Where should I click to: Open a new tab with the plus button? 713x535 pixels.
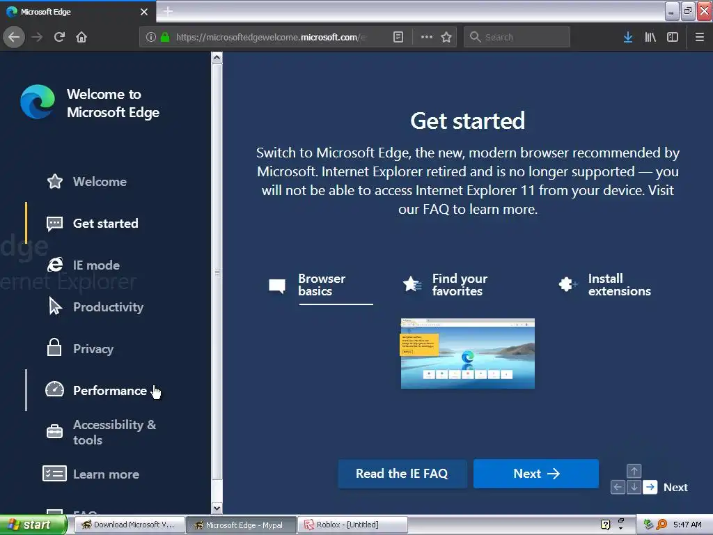tap(168, 11)
